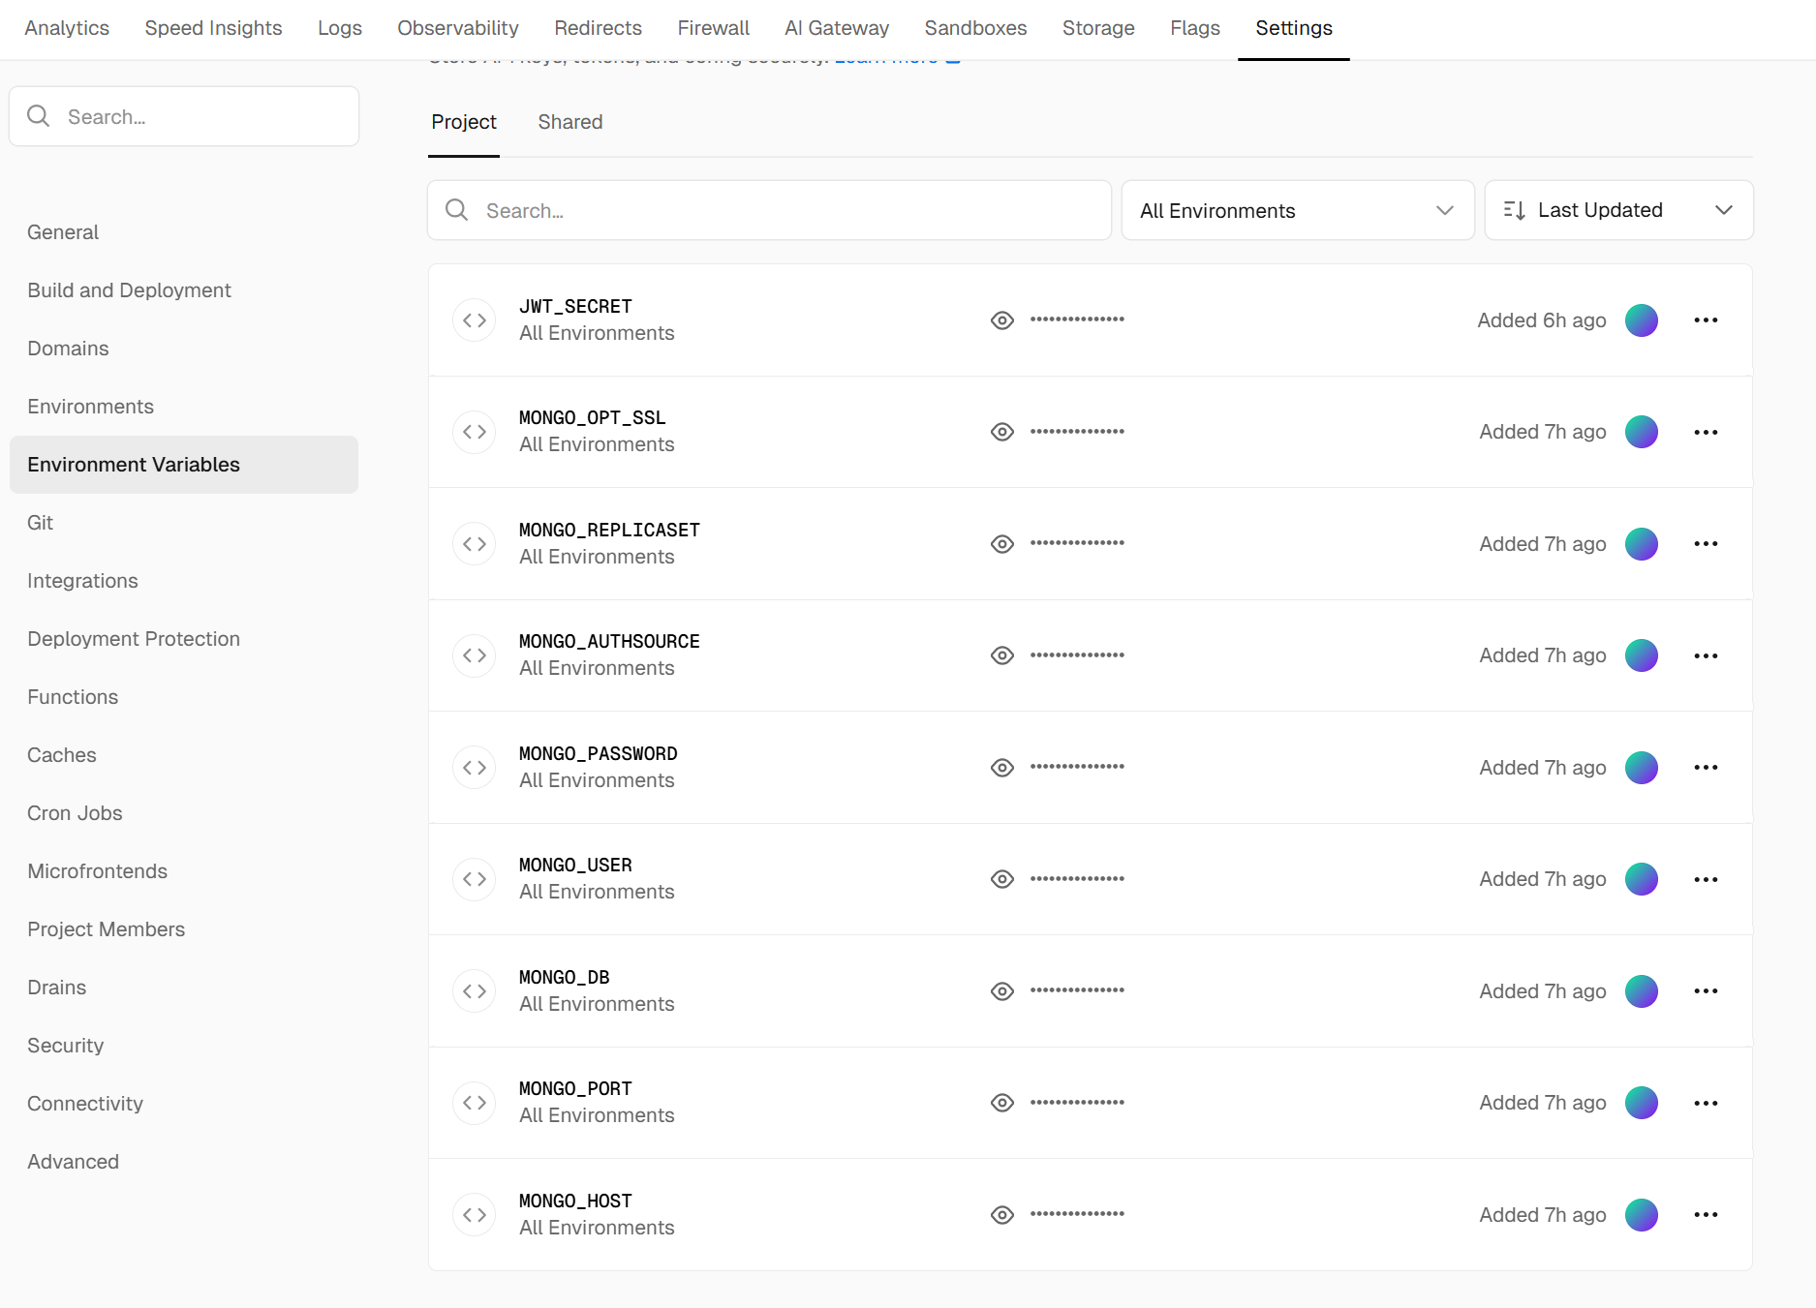Screen dimensions: 1816x1308
Task: Open the Last Updated sort dropdown
Action: [1617, 210]
